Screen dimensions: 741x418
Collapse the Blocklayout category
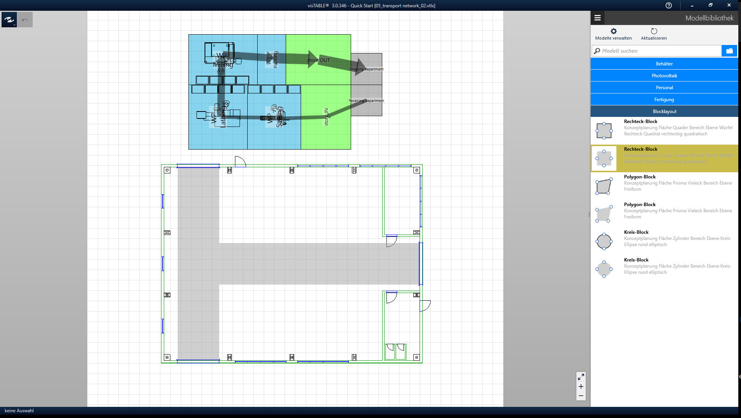[x=664, y=112]
